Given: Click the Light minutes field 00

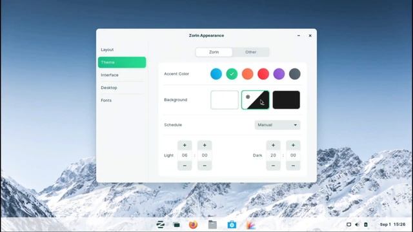Looking at the screenshot, I should (205, 155).
